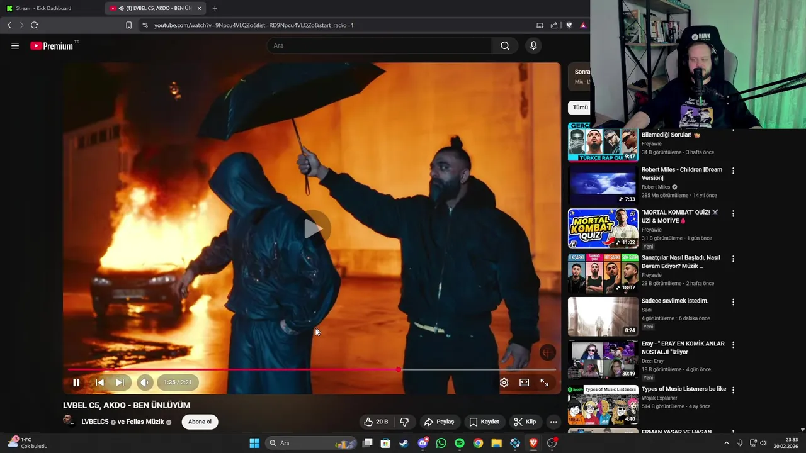Mute the video player volume
The width and height of the screenshot is (806, 453).
(x=145, y=383)
